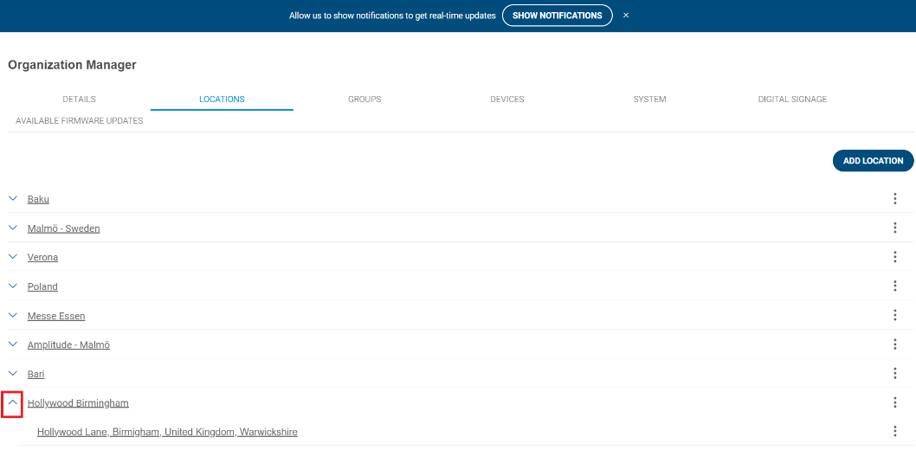Open the Hollywood Lane, Birmigham address link
Image resolution: width=916 pixels, height=450 pixels.
pos(167,432)
